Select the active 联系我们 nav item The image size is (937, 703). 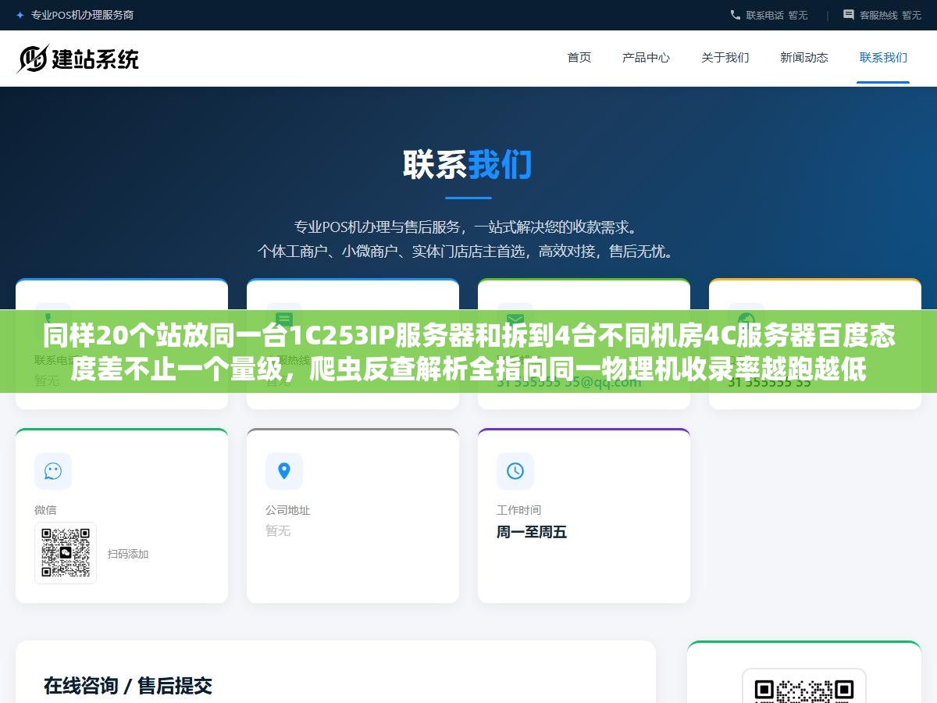click(x=883, y=57)
